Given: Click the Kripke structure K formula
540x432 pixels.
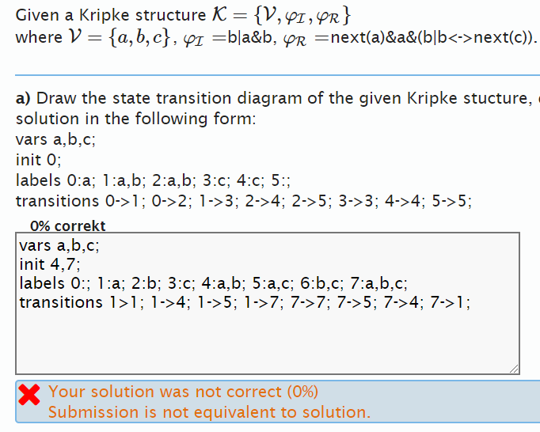Looking at the screenshot, I should pos(281,15).
